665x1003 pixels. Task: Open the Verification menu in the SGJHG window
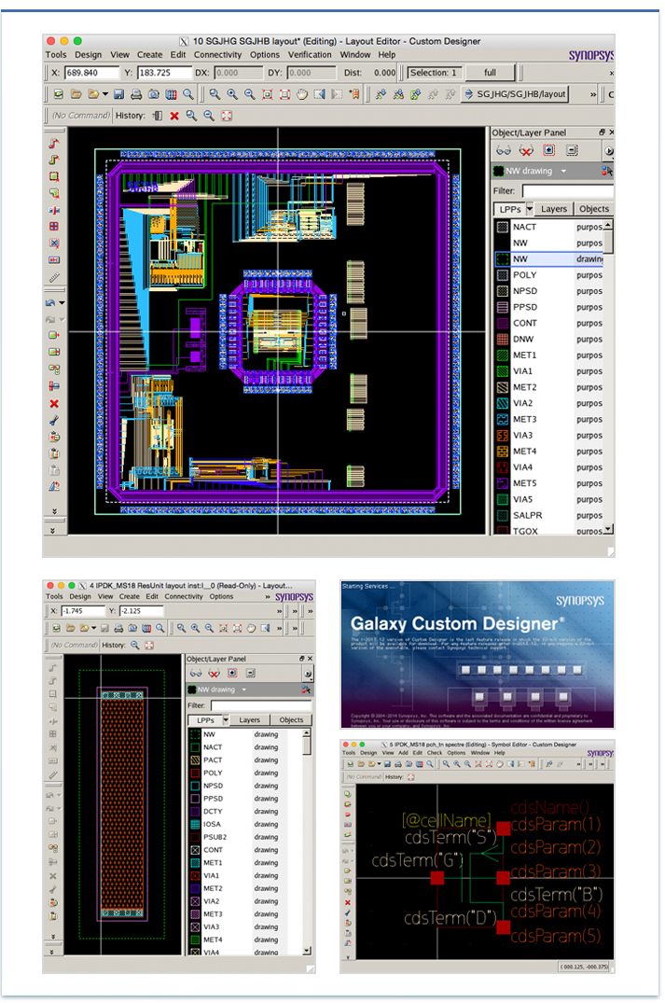pos(310,55)
